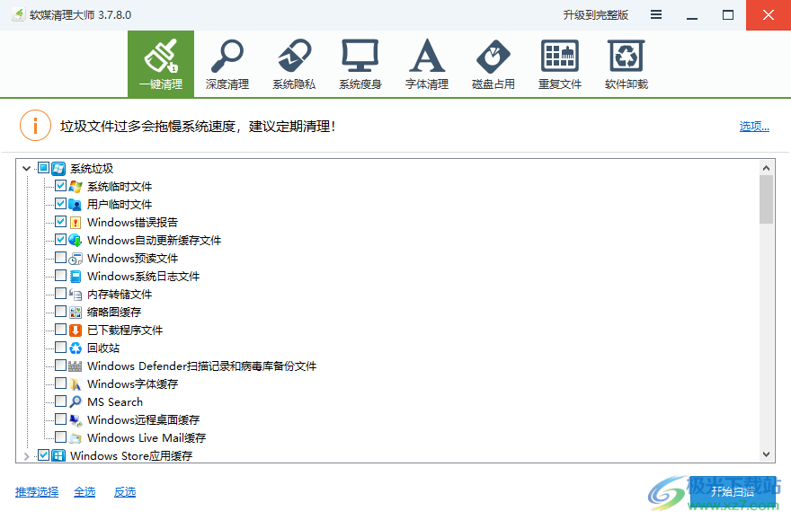Expand the Windows Store应用缓存 node

pos(27,455)
